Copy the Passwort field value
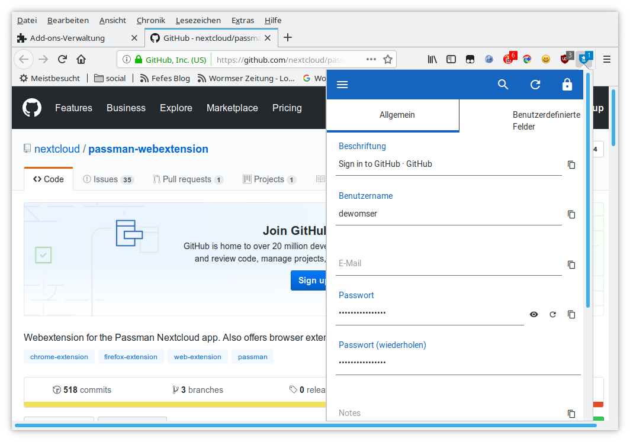630x442 pixels. point(571,314)
